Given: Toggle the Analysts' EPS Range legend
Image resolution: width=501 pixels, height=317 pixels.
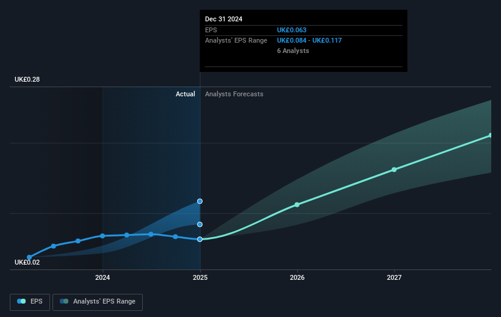Looking at the screenshot, I should [98, 302].
